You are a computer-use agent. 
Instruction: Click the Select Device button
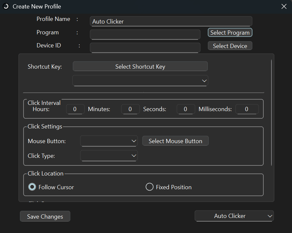click(x=230, y=46)
